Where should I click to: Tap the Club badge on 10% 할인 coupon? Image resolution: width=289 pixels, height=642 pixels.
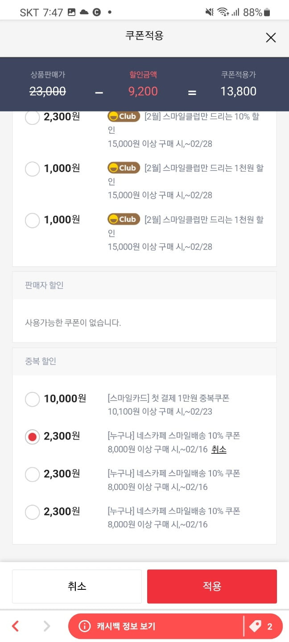[124, 116]
